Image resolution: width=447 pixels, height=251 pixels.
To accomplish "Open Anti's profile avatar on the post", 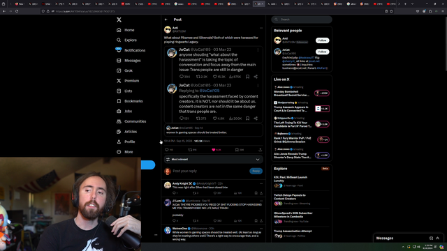I will [168, 29].
